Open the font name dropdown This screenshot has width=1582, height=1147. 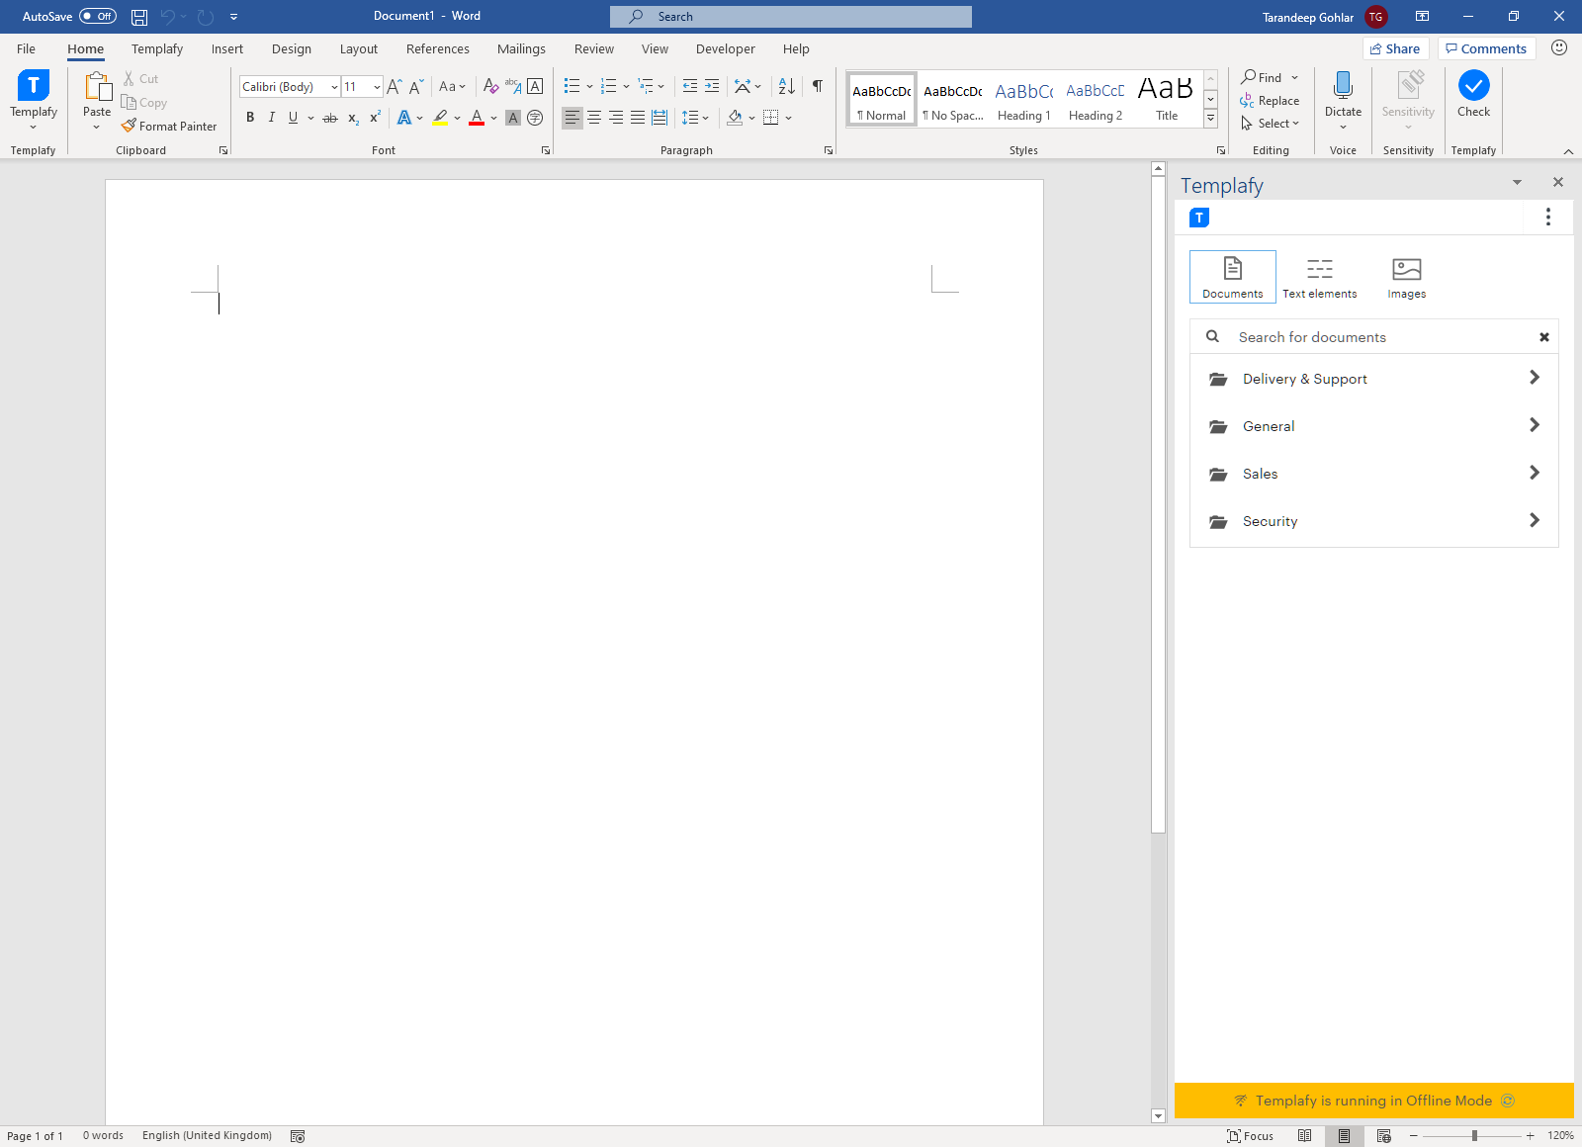click(x=334, y=87)
